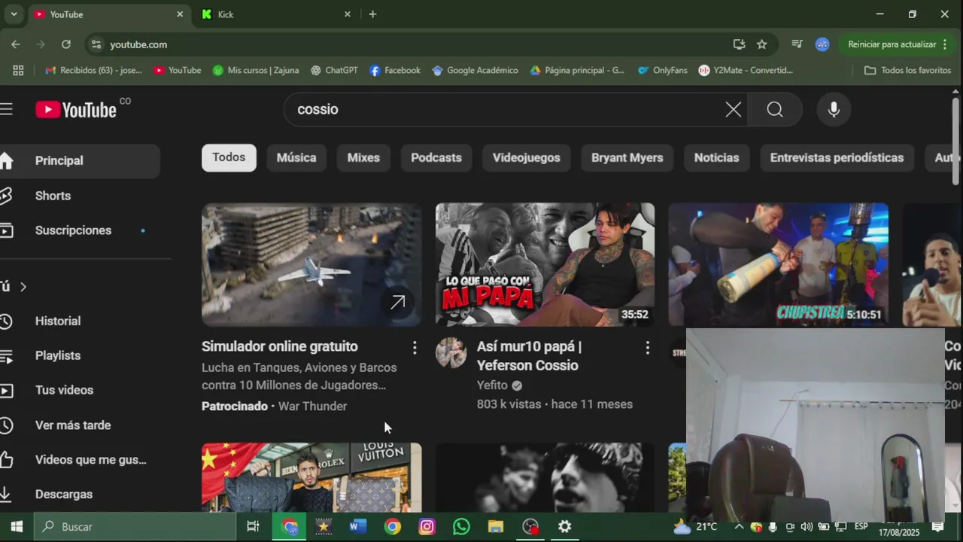
Task: Select the Entrevistas periodísticas chip
Action: pyautogui.click(x=837, y=157)
